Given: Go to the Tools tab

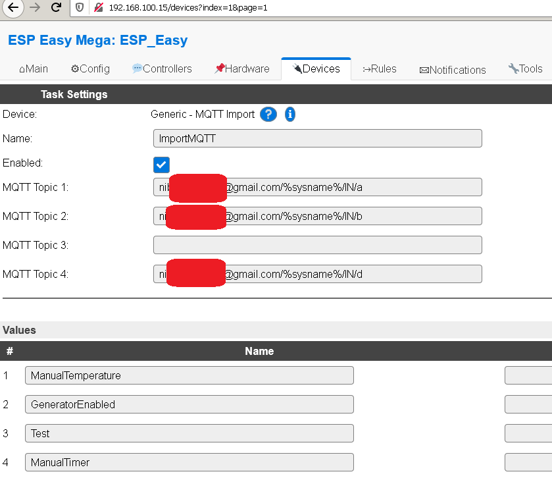Looking at the screenshot, I should (x=525, y=68).
